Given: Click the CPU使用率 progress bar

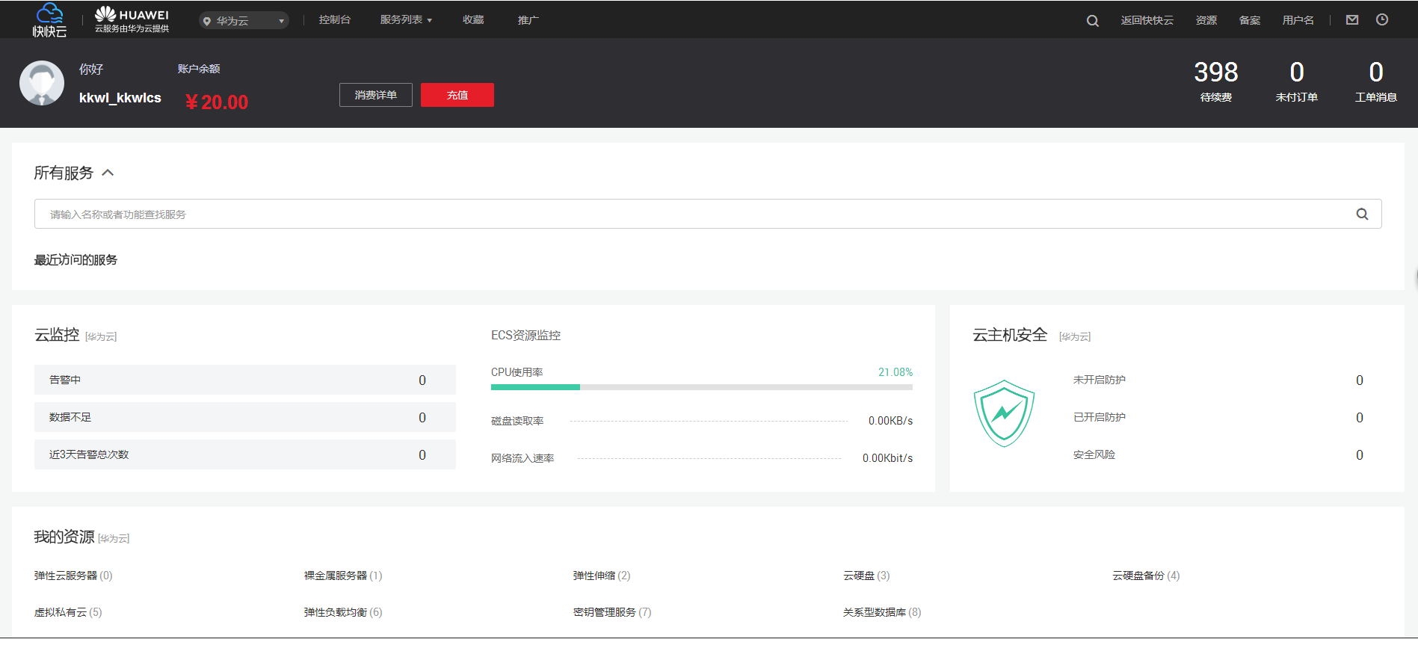Looking at the screenshot, I should [701, 387].
